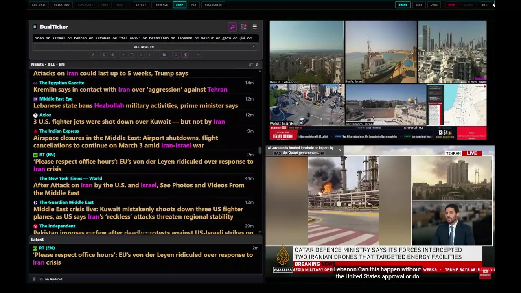Click the DUPLICATE button
521x293 pixels.
click(x=85, y=5)
